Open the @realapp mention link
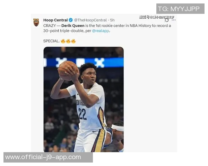208x166 pixels. pos(101,31)
